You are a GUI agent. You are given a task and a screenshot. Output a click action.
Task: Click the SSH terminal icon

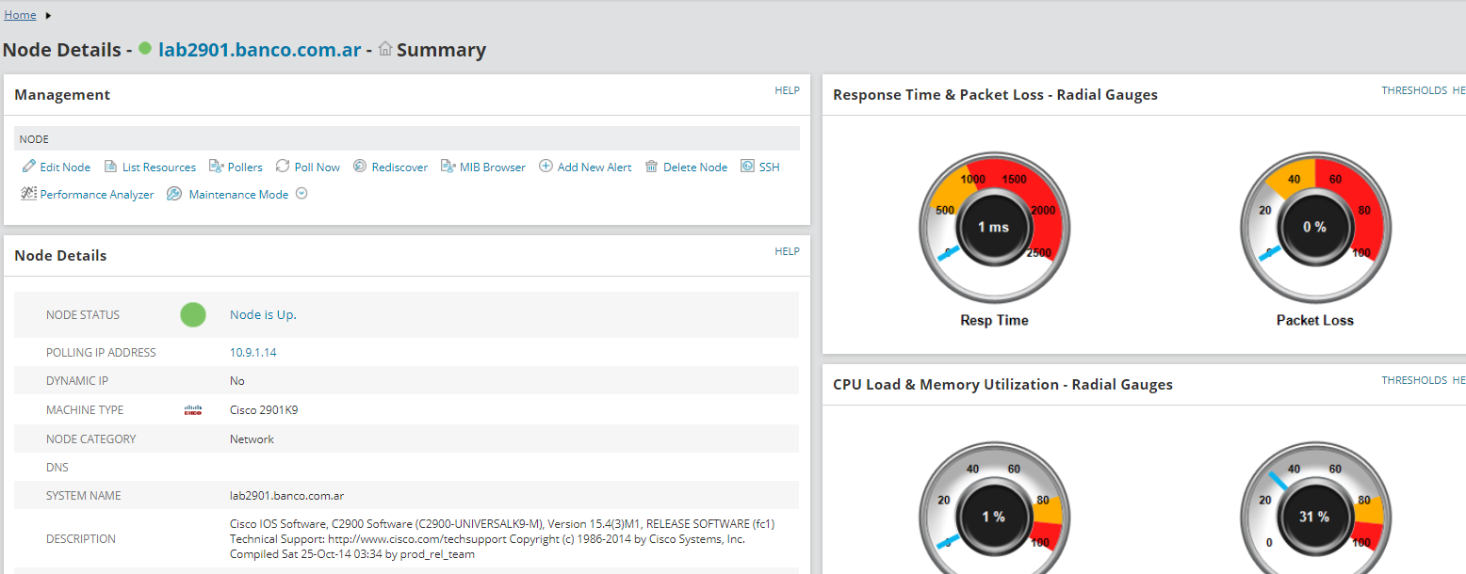747,166
